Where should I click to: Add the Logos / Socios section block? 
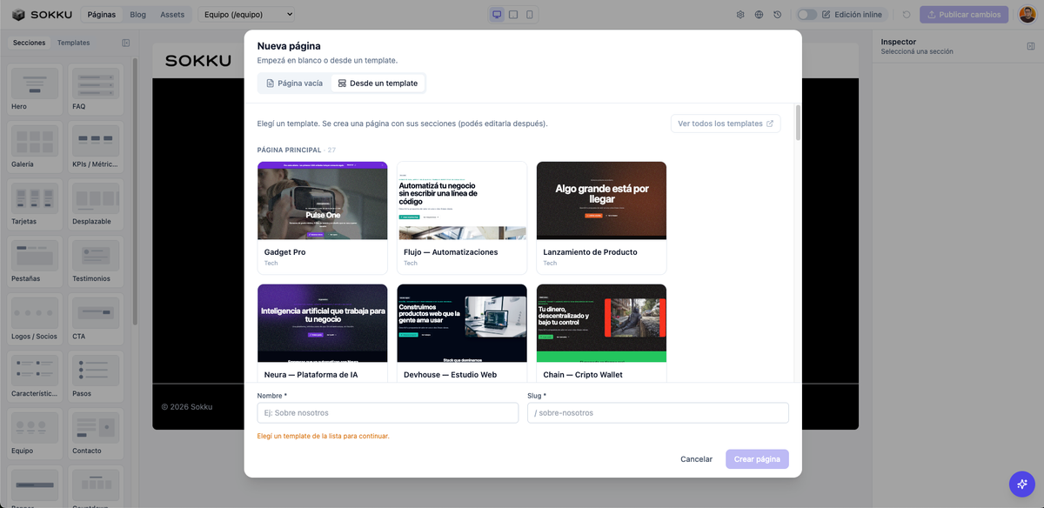[x=35, y=318]
